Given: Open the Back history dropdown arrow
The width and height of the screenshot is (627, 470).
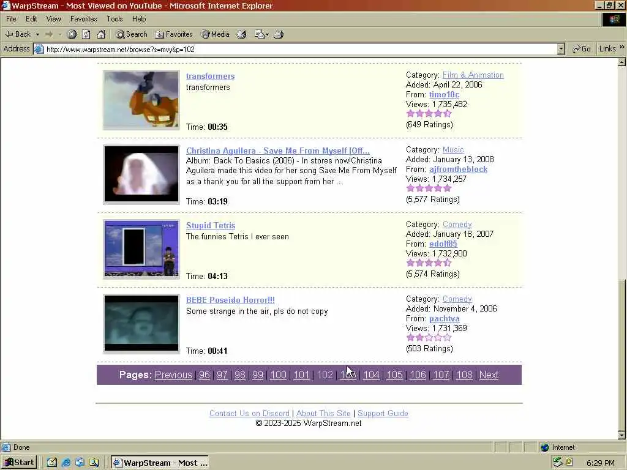Looking at the screenshot, I should 37,34.
